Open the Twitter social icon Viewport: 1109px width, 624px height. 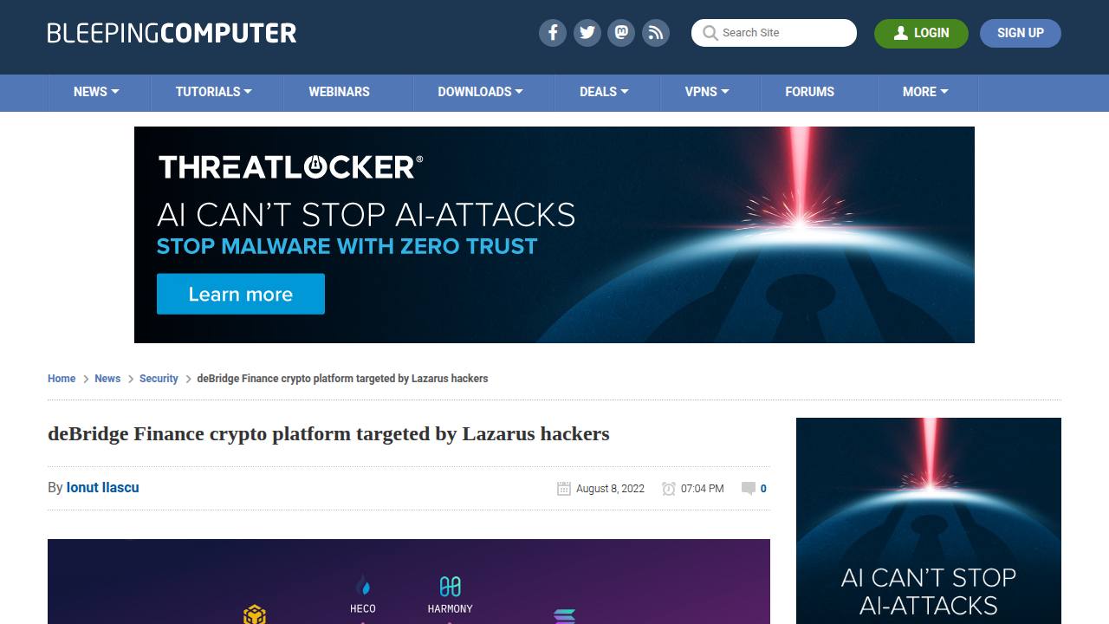pyautogui.click(x=587, y=33)
